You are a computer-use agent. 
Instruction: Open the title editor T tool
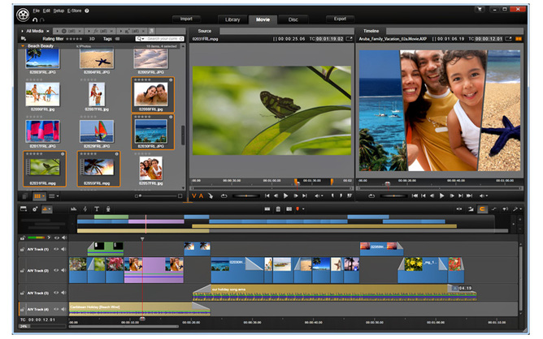point(97,208)
